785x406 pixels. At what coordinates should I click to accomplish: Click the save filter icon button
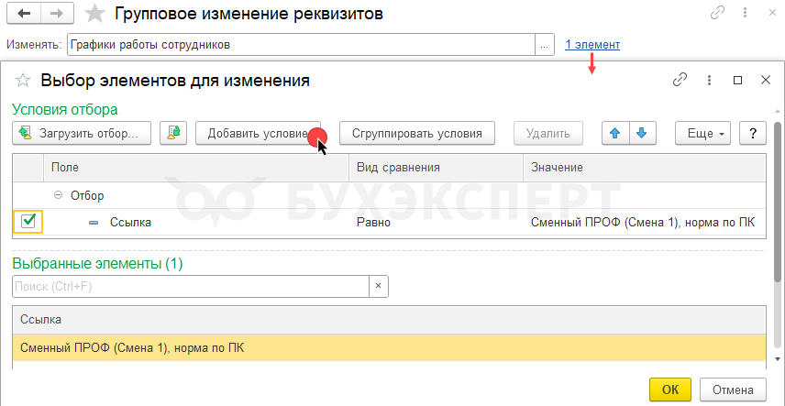pos(173,134)
